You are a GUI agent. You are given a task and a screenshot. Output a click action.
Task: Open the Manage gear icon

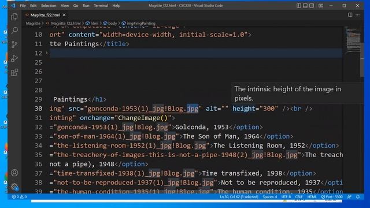[x=14, y=187]
